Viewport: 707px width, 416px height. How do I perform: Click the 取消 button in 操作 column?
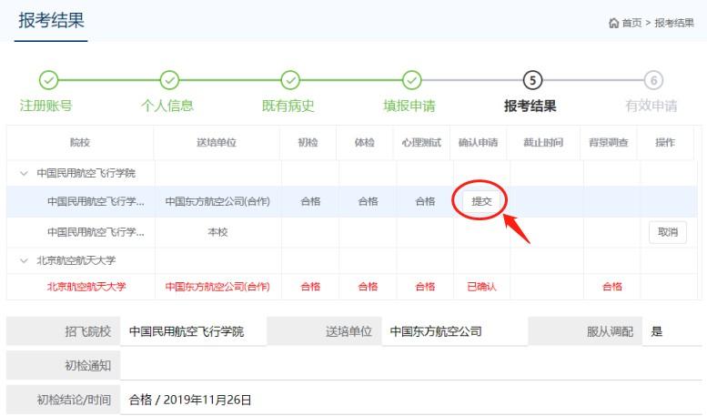667,232
